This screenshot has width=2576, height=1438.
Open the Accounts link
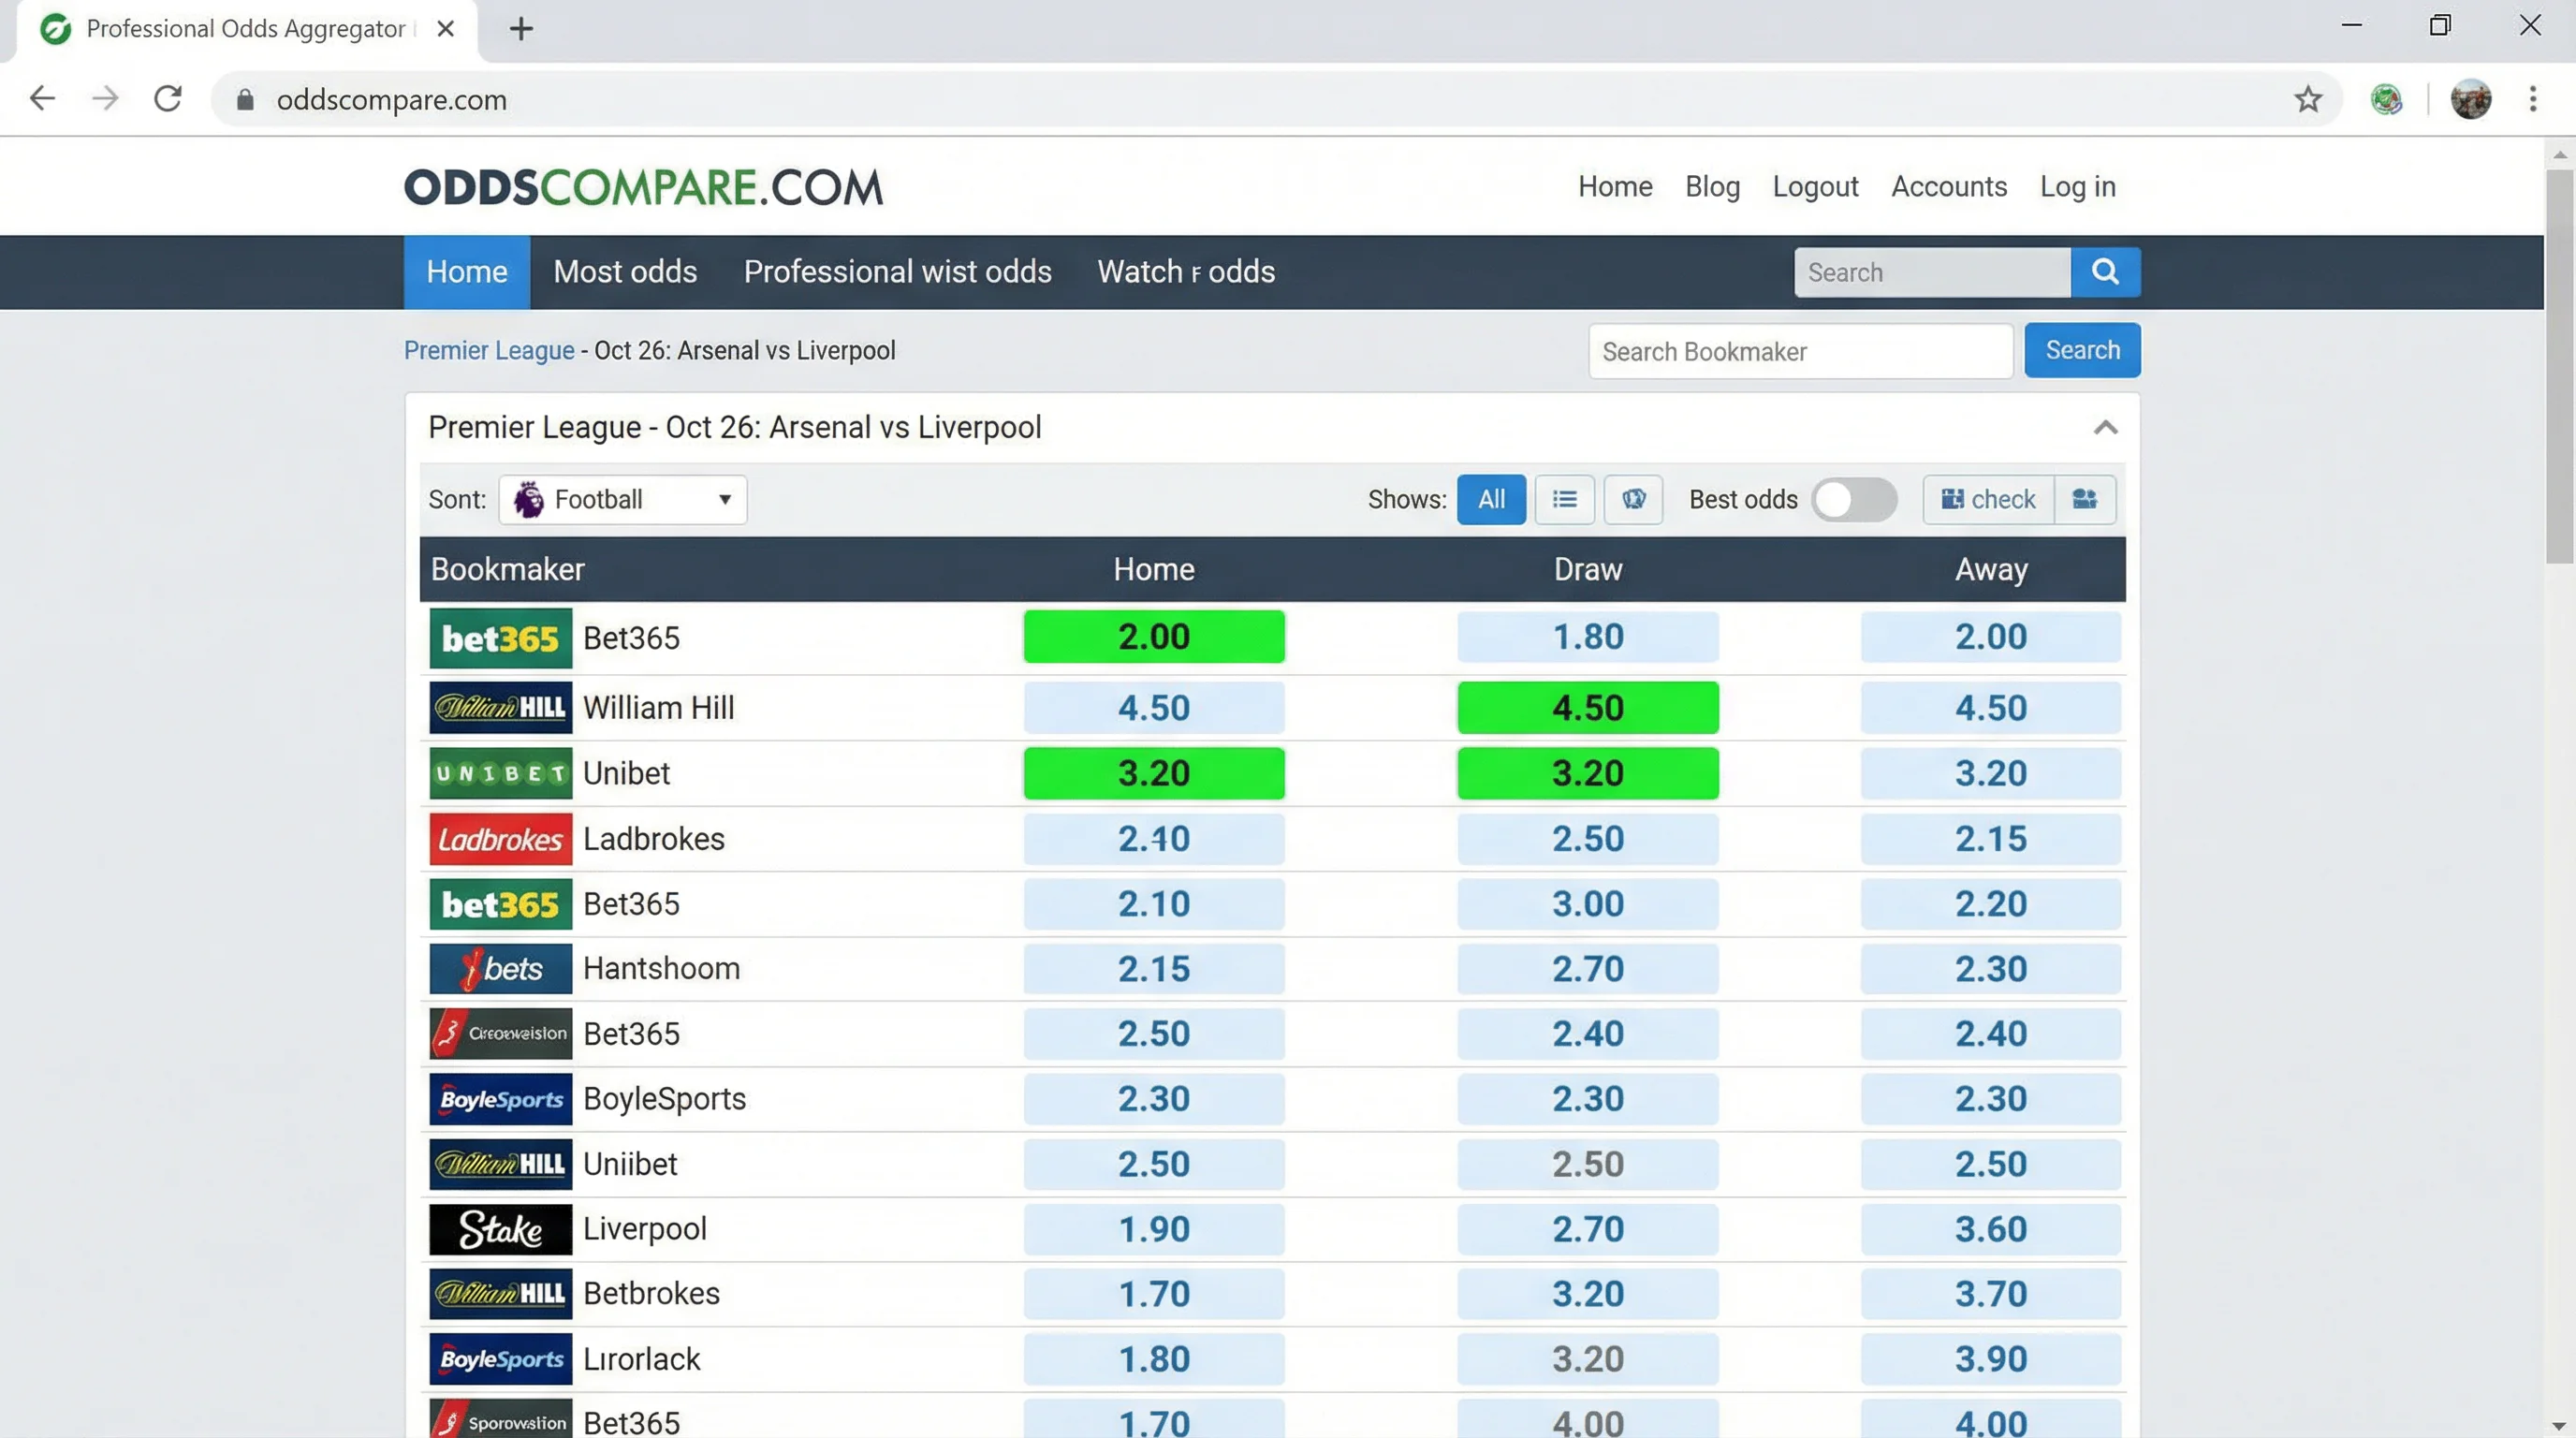pos(1949,187)
